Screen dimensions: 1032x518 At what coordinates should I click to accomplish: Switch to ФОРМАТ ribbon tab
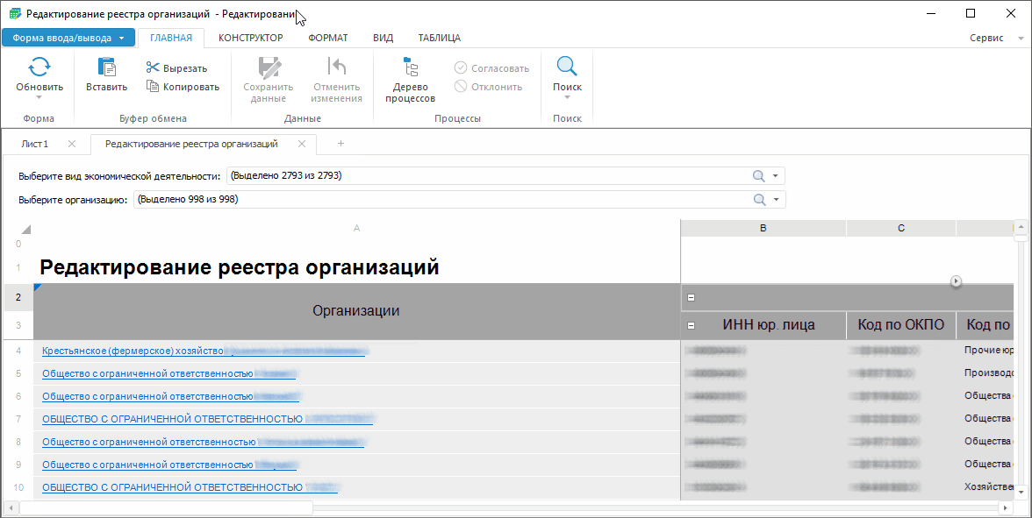[328, 38]
